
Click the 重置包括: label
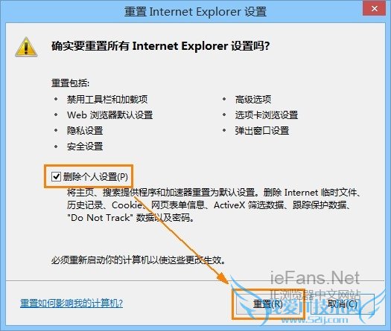70,83
